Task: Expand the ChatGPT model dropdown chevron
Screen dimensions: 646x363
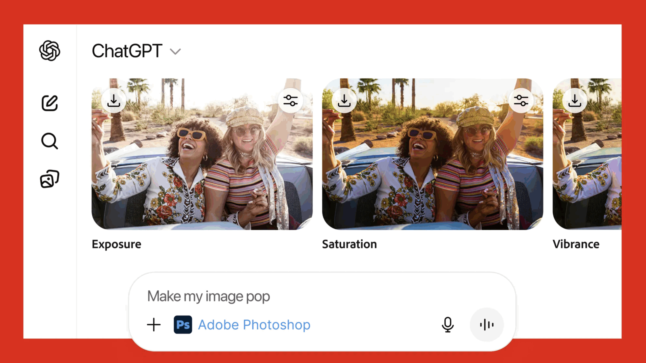Action: click(x=175, y=52)
